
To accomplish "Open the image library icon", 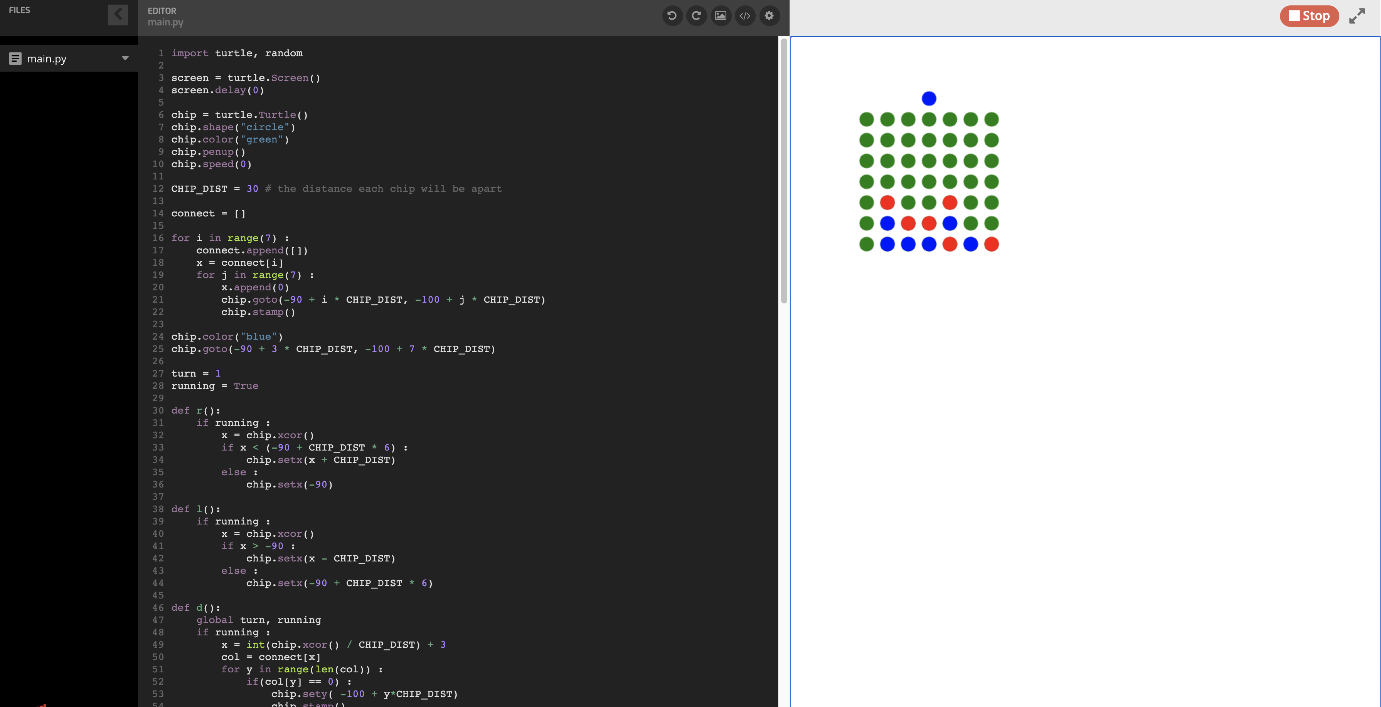I will (x=721, y=15).
